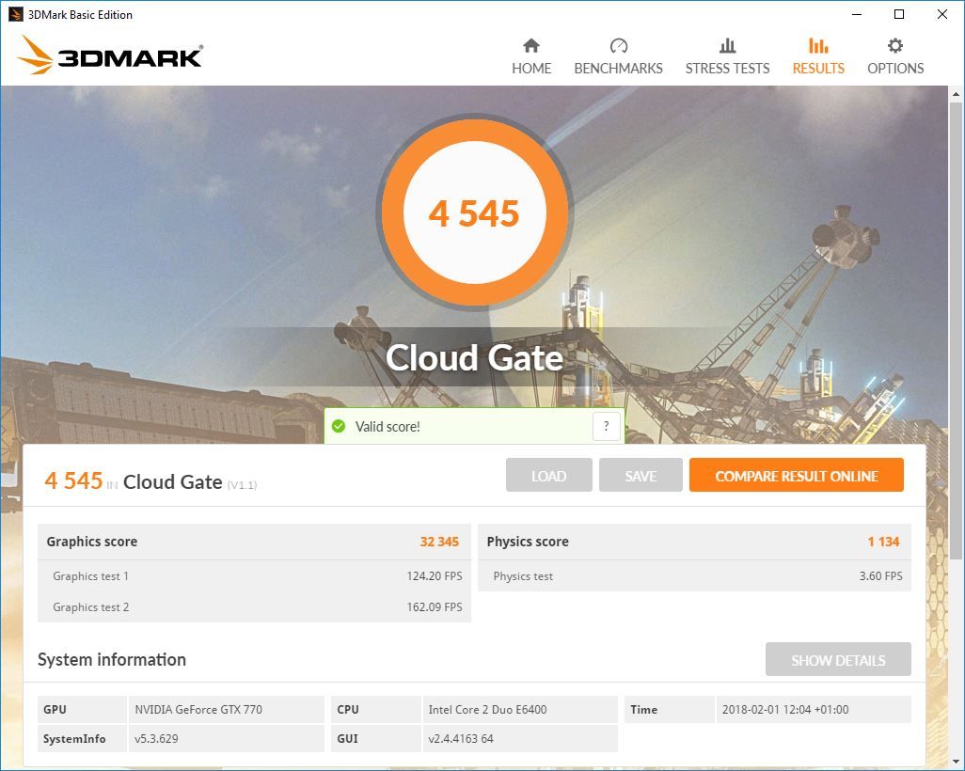
Task: Load a saved result with LOAD
Action: (548, 475)
